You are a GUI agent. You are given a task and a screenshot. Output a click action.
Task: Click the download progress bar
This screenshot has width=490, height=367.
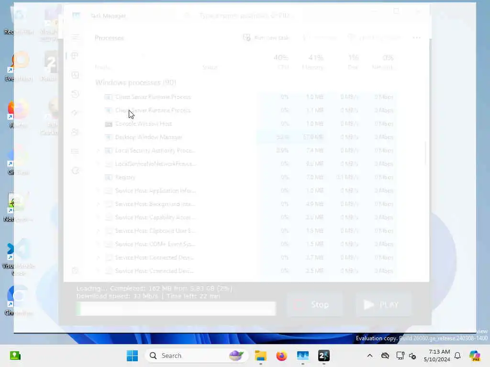[x=176, y=308]
